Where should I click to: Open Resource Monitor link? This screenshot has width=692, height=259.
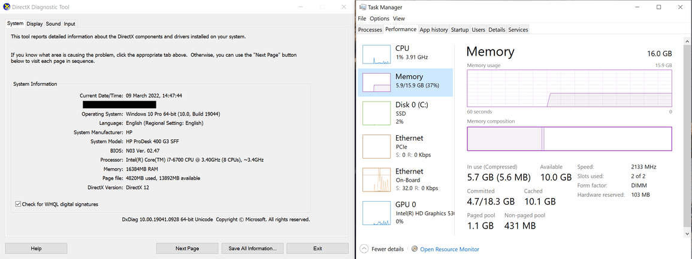point(449,249)
